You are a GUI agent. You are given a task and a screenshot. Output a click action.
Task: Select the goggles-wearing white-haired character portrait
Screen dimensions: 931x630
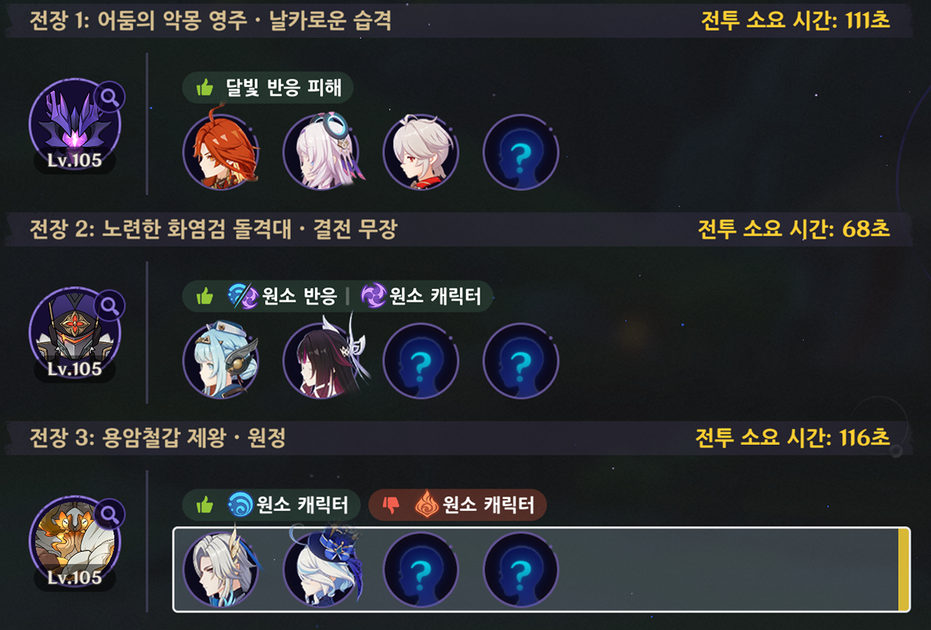tap(320, 152)
